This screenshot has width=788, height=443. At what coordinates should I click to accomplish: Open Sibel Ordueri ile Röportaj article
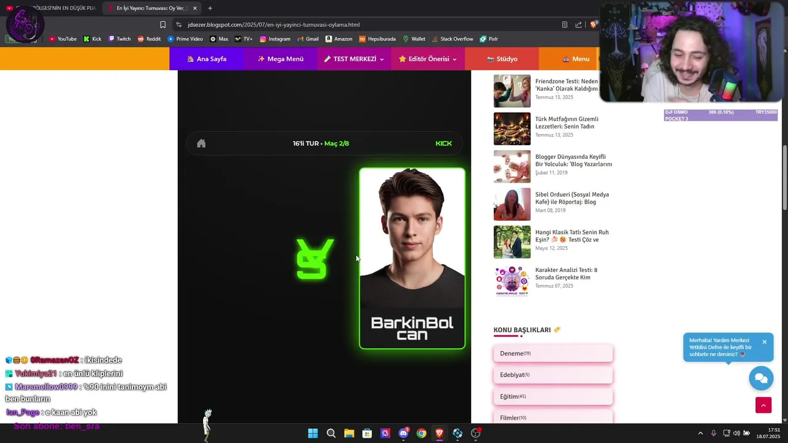tap(572, 198)
